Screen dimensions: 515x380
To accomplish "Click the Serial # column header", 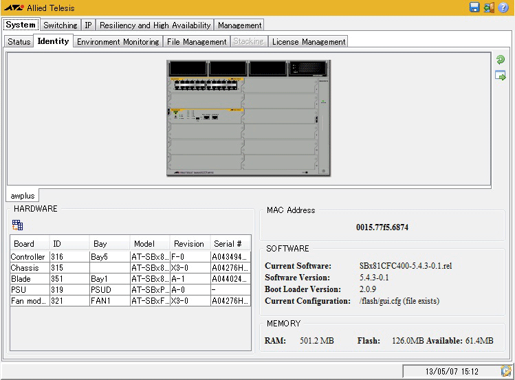I will pyautogui.click(x=228, y=244).
